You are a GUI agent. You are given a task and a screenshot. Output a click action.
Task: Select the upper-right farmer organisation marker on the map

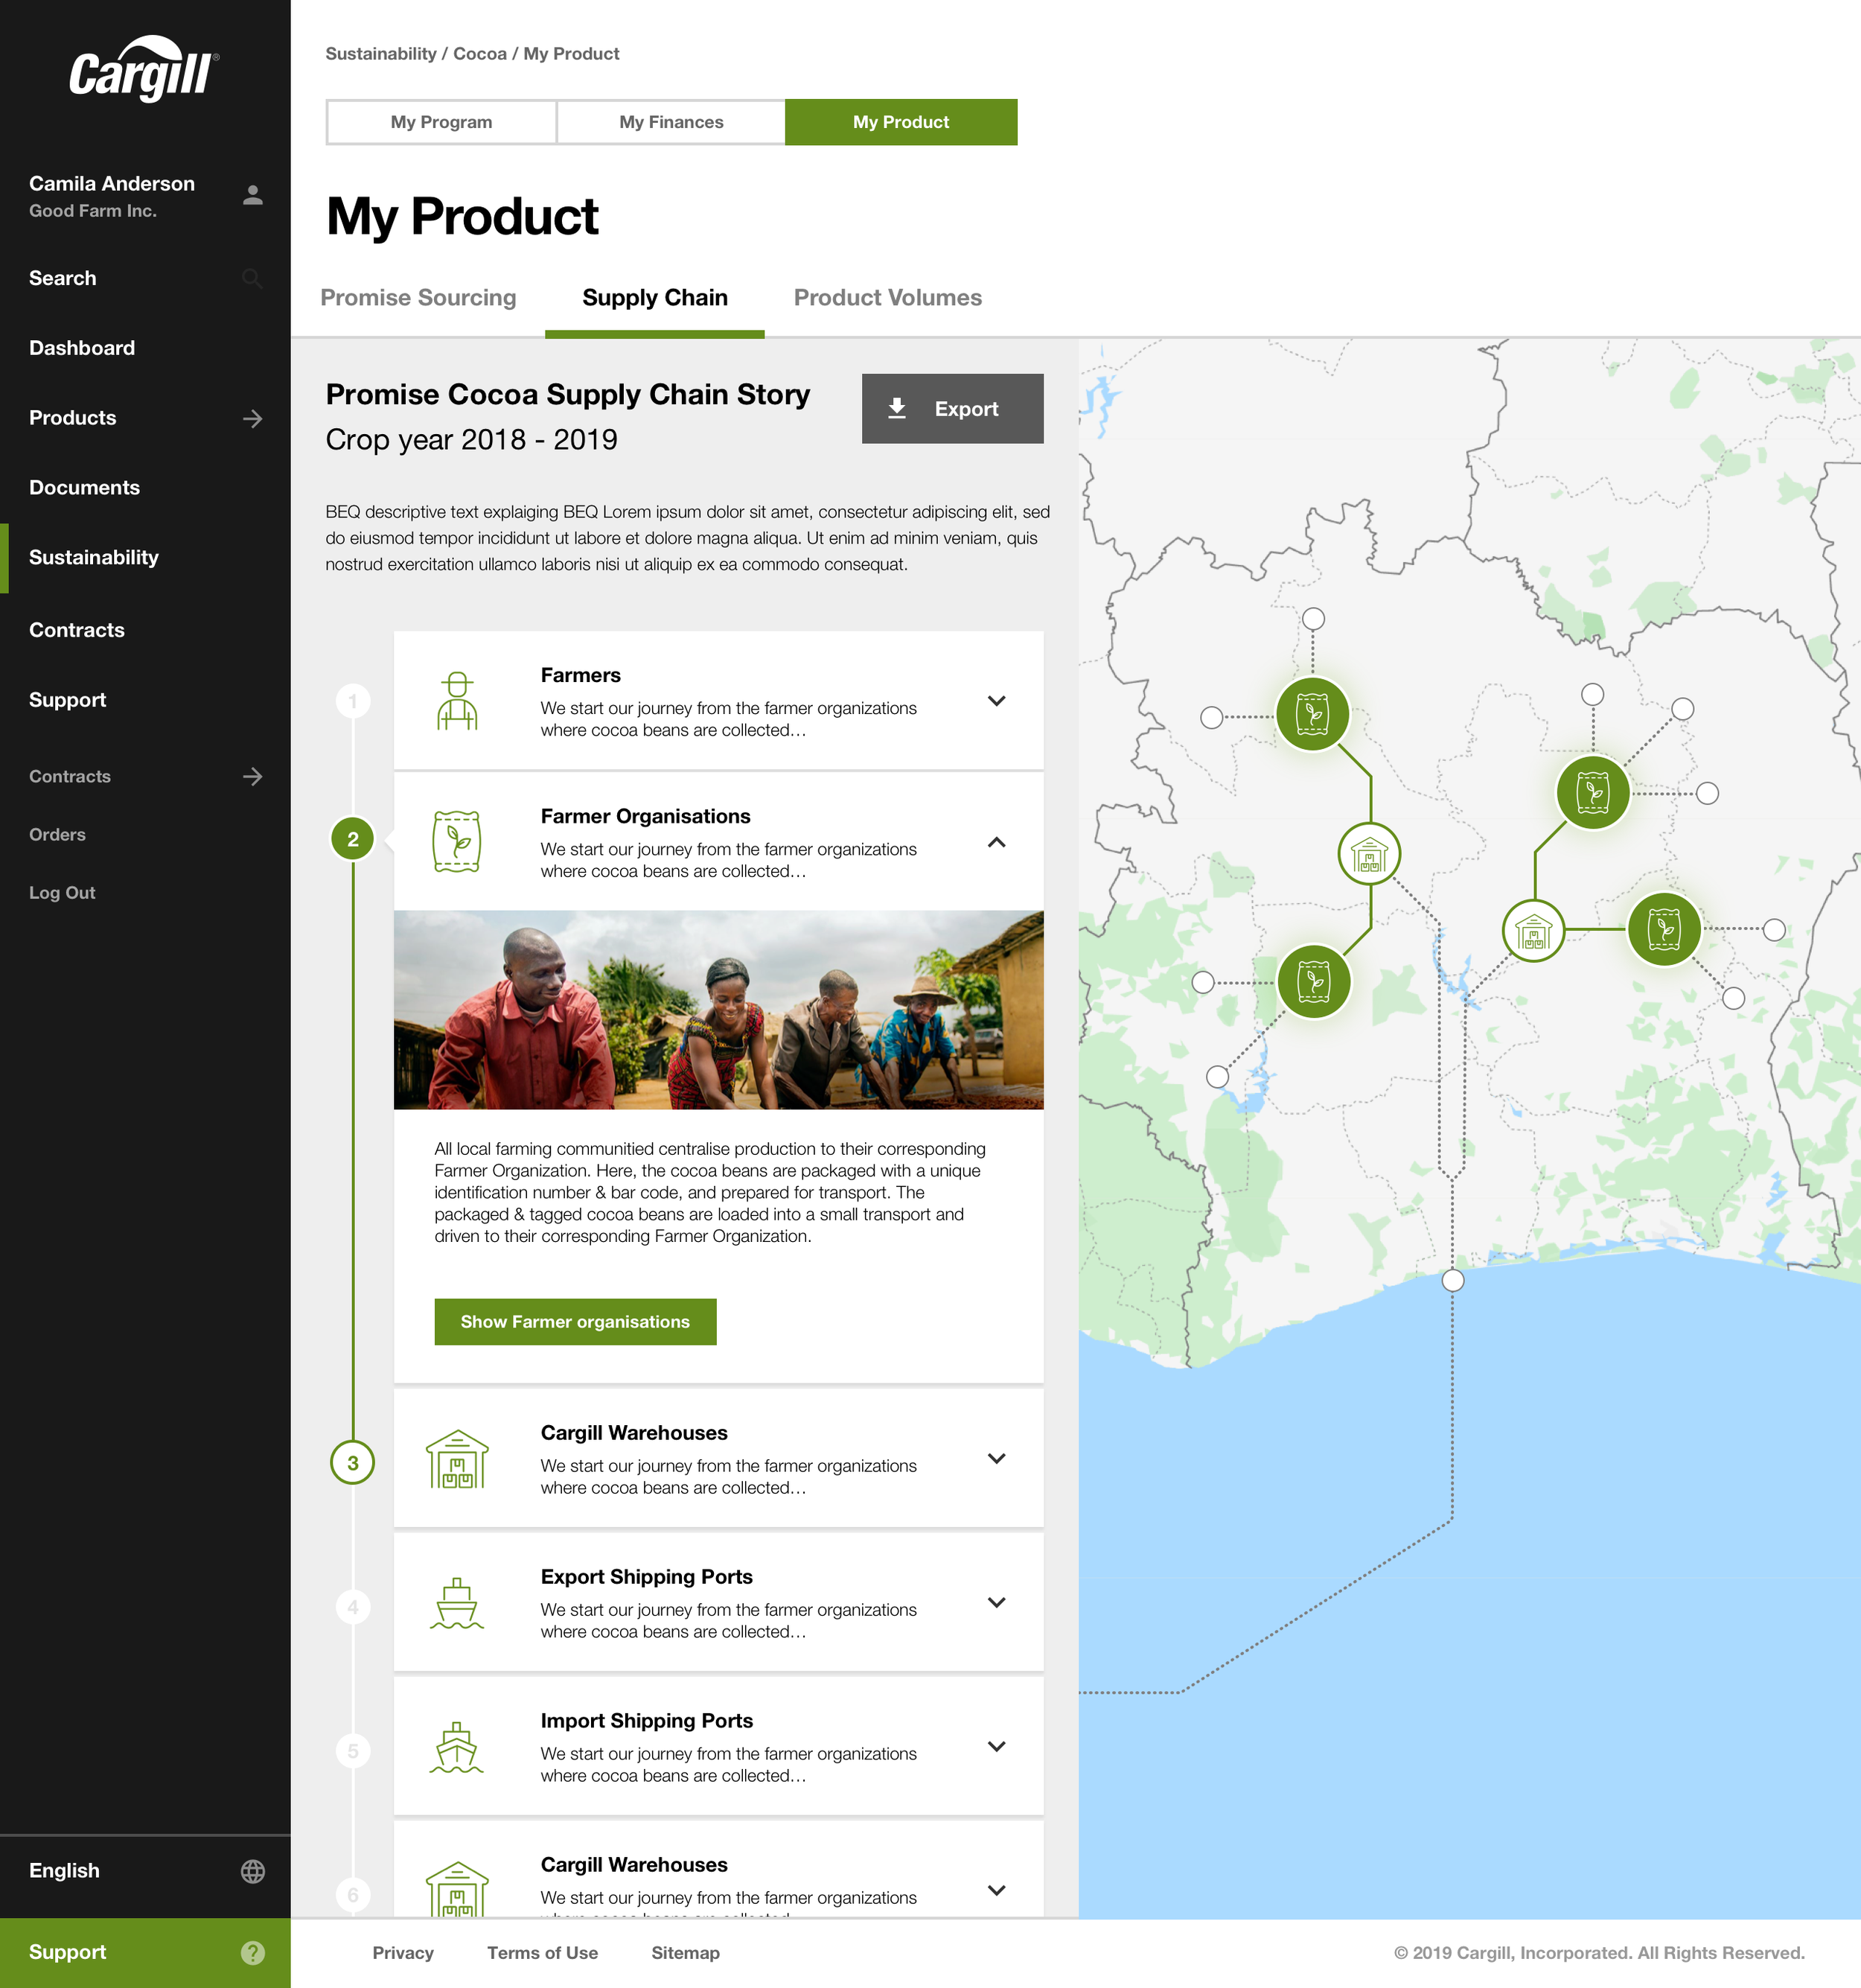[1593, 793]
